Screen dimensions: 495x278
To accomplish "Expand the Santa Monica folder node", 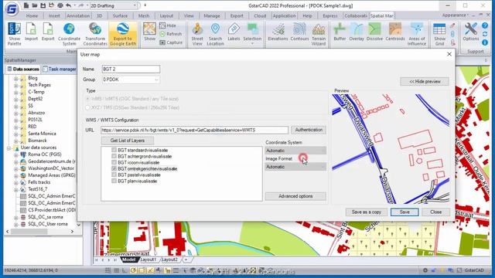I will (x=15, y=134).
